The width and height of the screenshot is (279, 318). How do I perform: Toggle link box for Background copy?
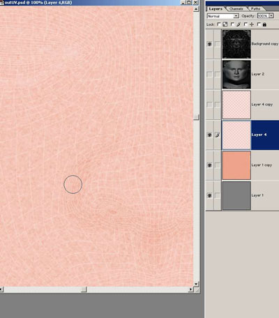pyautogui.click(x=217, y=44)
